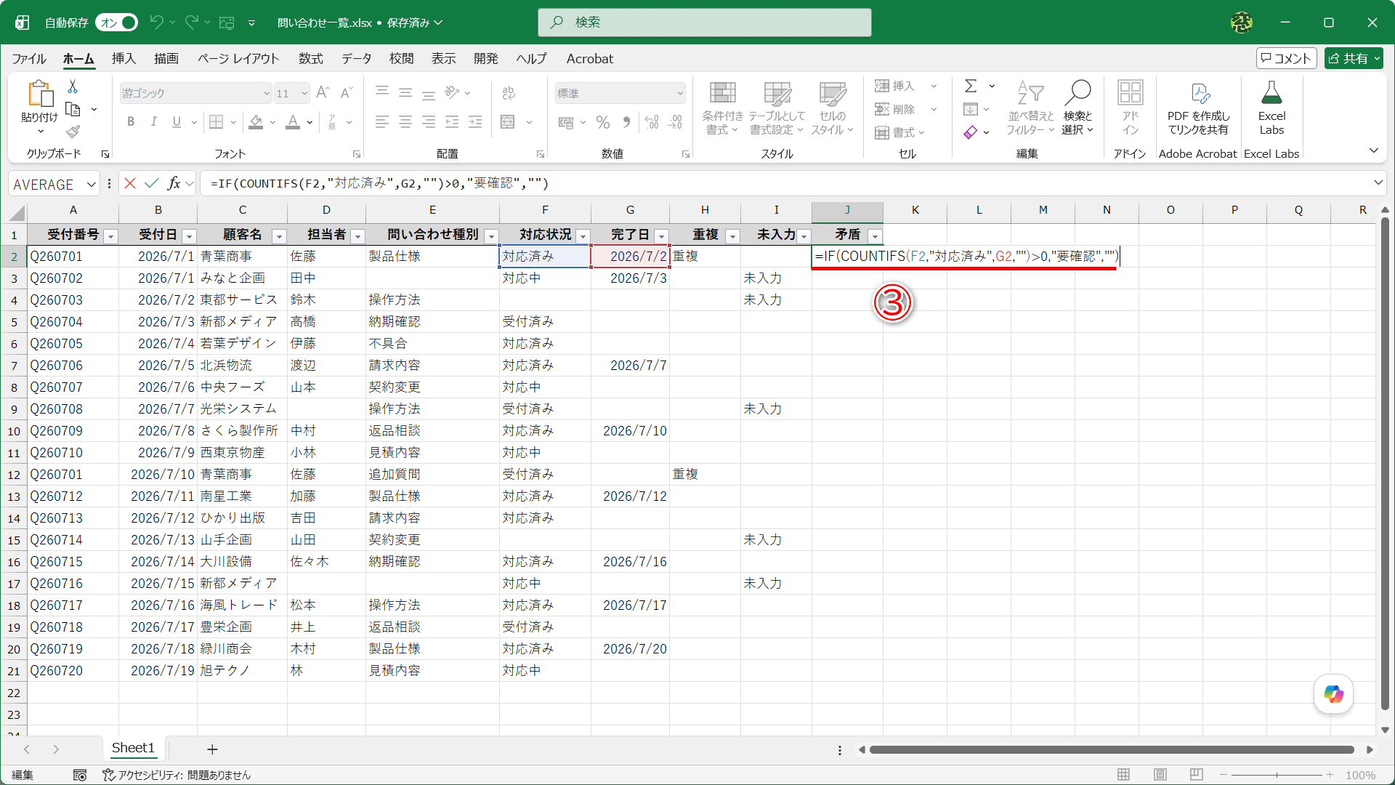Viewport: 1395px width, 785px height.
Task: Open Find and Select (検索と選択)
Action: tap(1077, 108)
